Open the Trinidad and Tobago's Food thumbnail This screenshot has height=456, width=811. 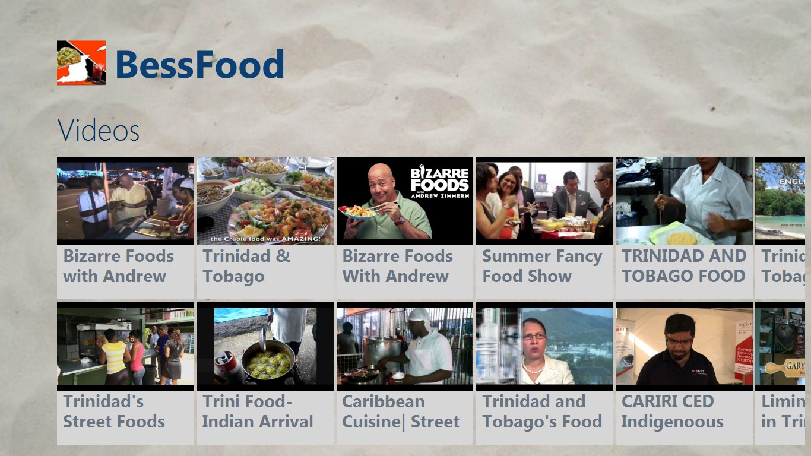click(544, 346)
